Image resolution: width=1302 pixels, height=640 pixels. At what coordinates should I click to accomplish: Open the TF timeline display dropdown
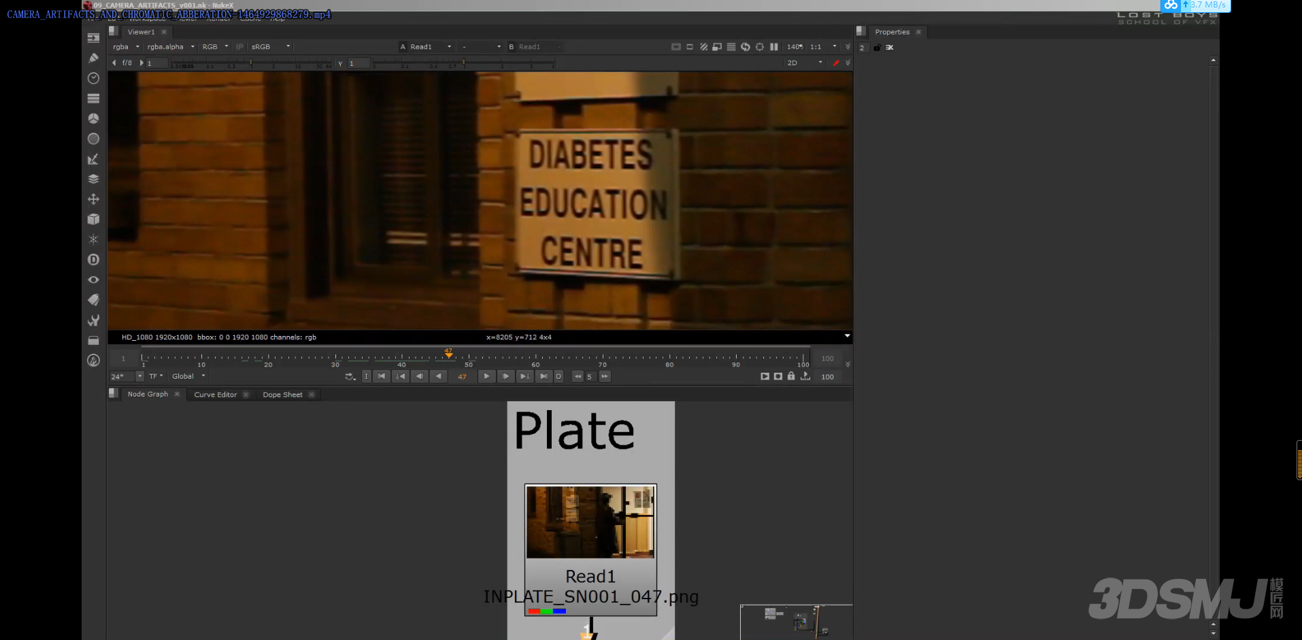(156, 376)
